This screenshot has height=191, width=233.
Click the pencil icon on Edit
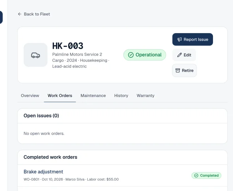click(x=179, y=55)
